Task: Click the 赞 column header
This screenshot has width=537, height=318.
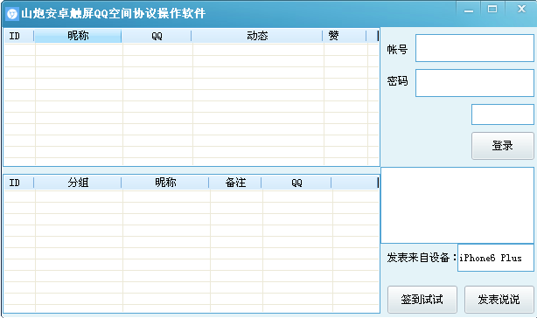Action: [x=345, y=36]
